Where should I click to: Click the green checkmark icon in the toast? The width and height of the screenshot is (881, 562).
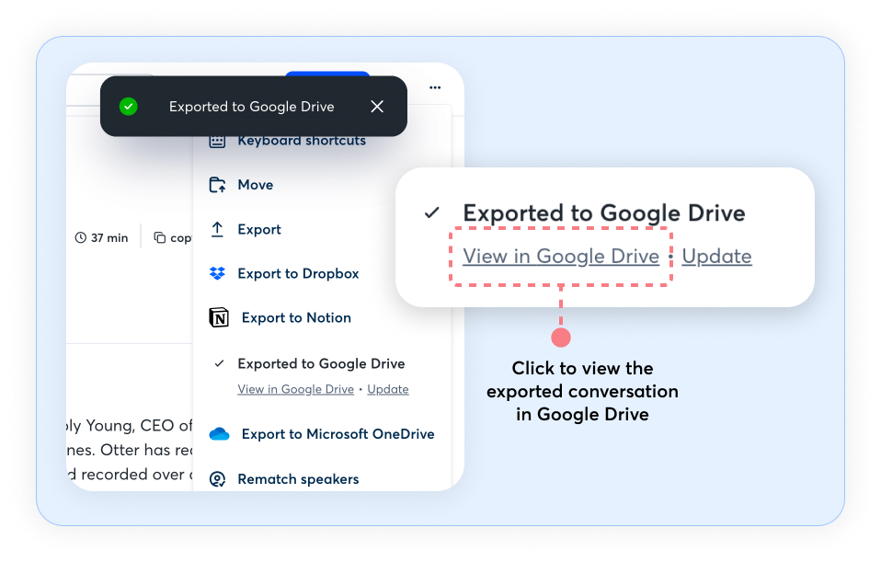pyautogui.click(x=129, y=106)
